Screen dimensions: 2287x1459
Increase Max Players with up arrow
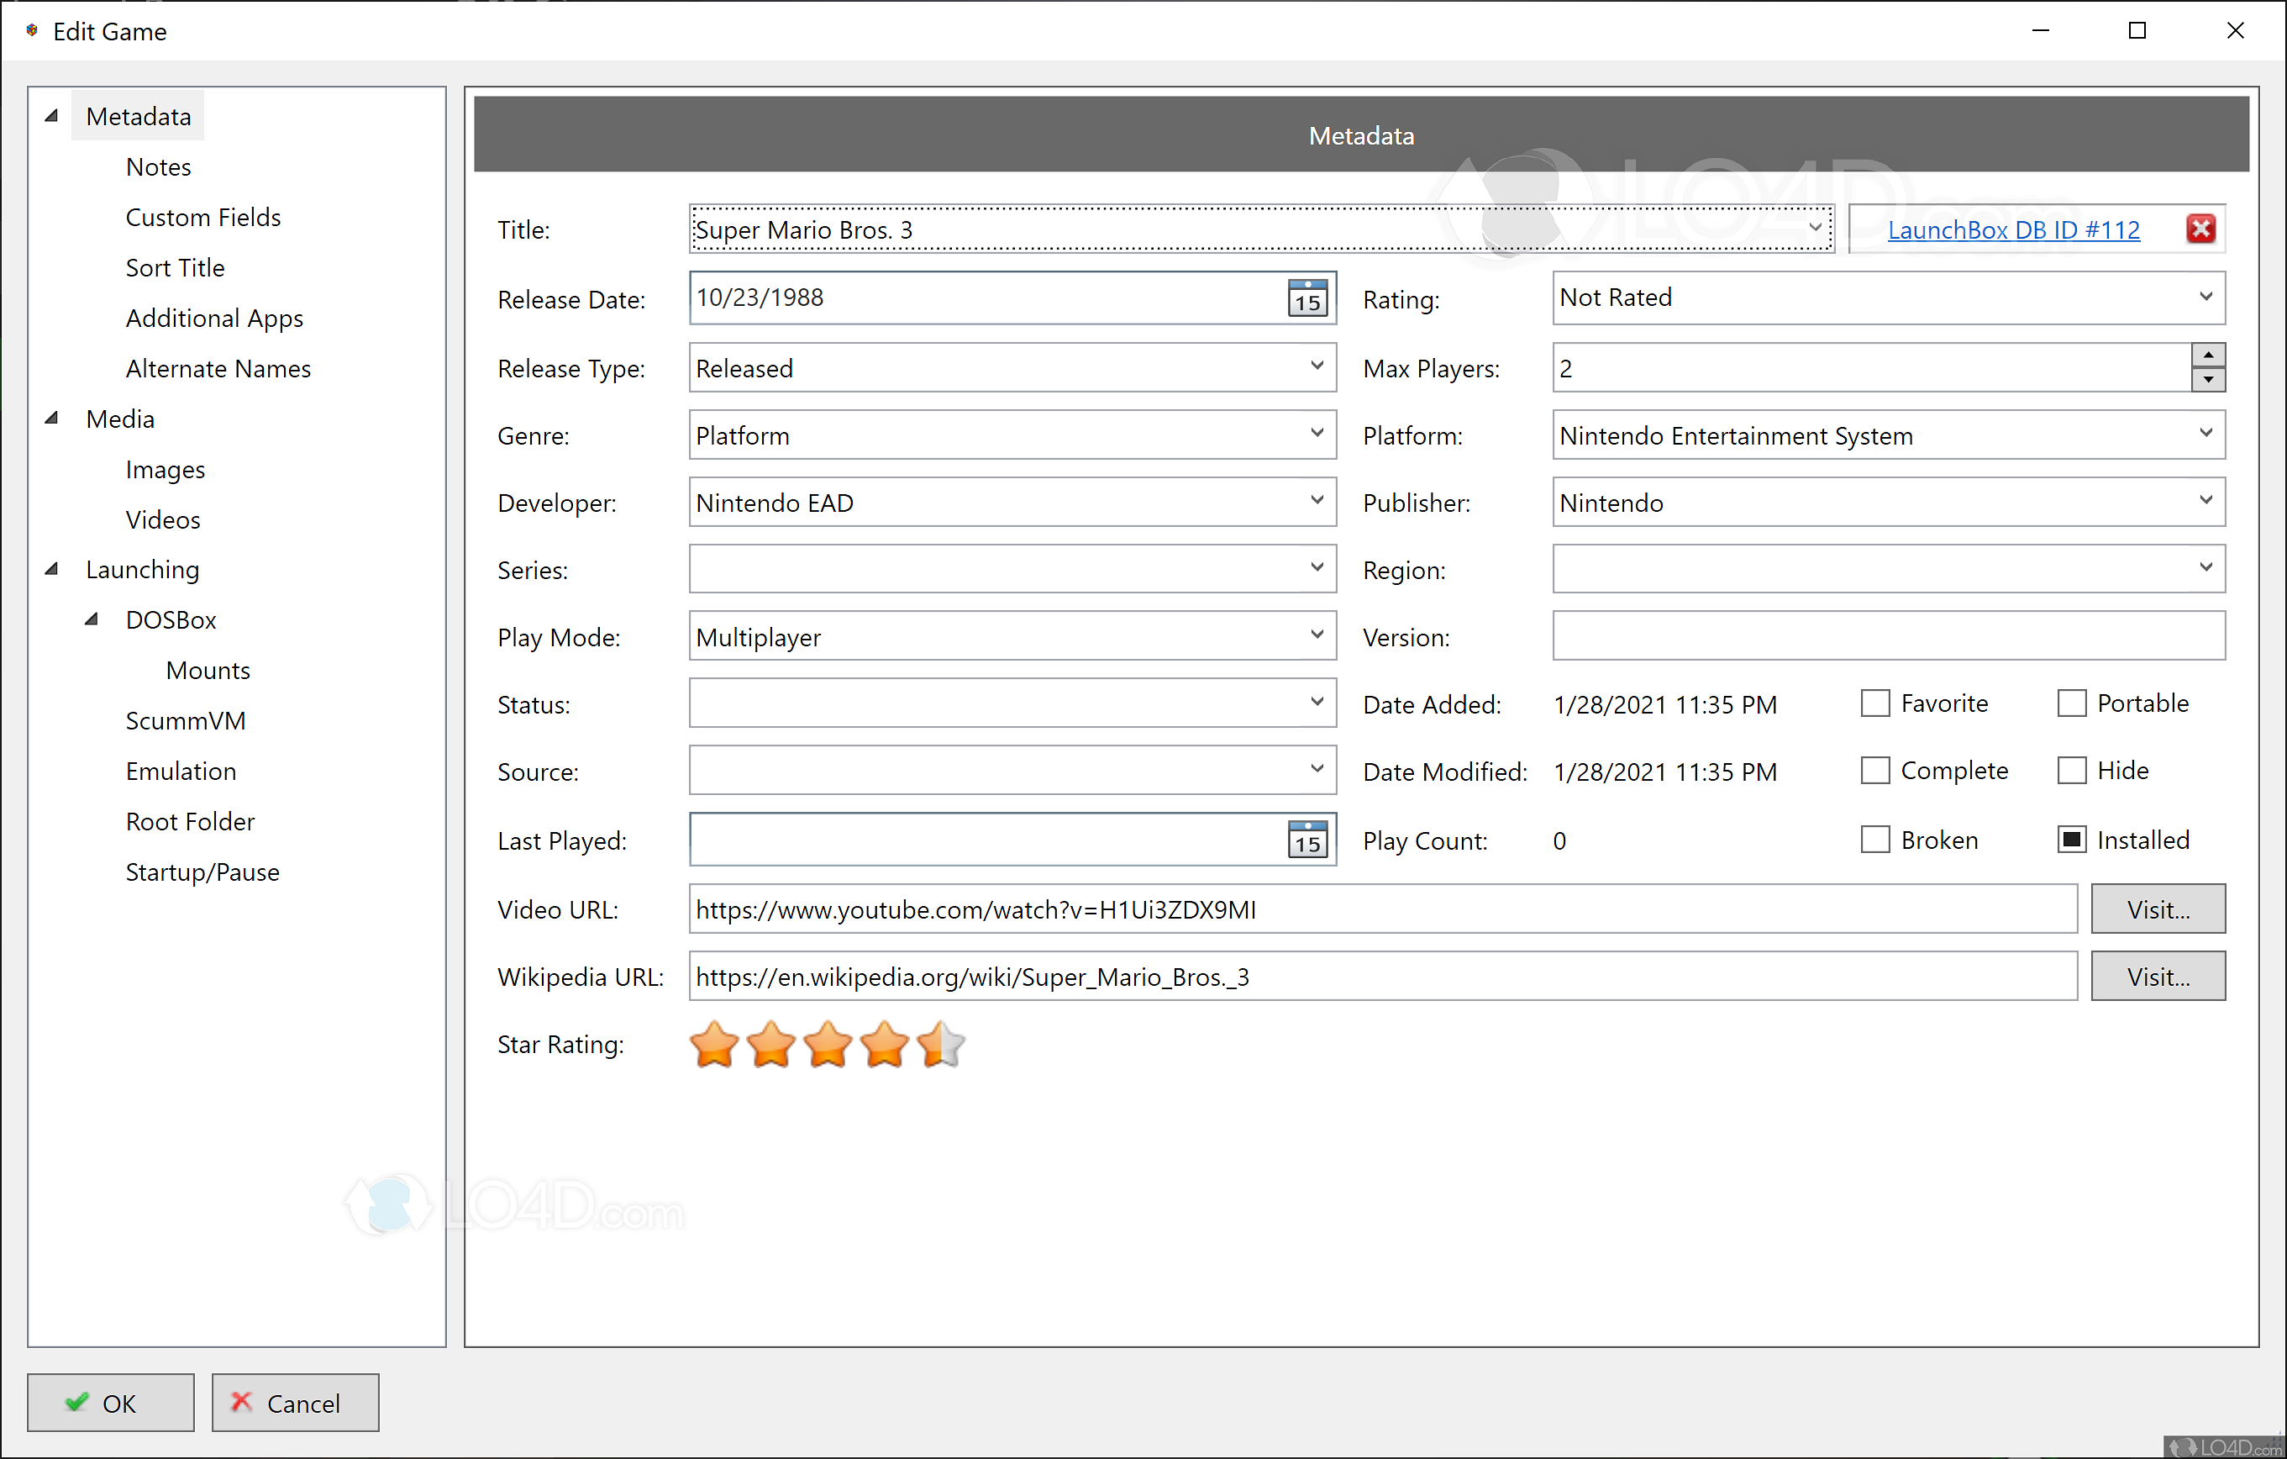[2207, 356]
